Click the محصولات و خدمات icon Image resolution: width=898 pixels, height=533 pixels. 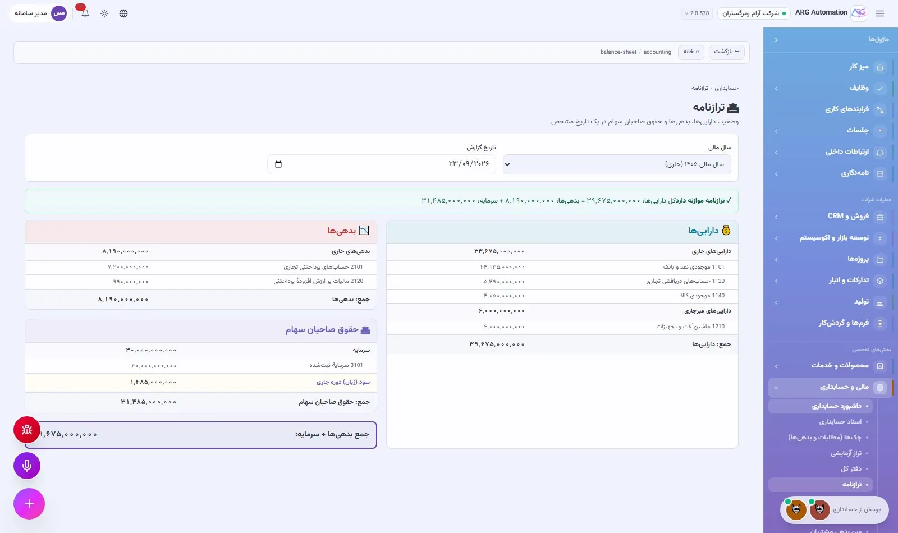pyautogui.click(x=880, y=366)
